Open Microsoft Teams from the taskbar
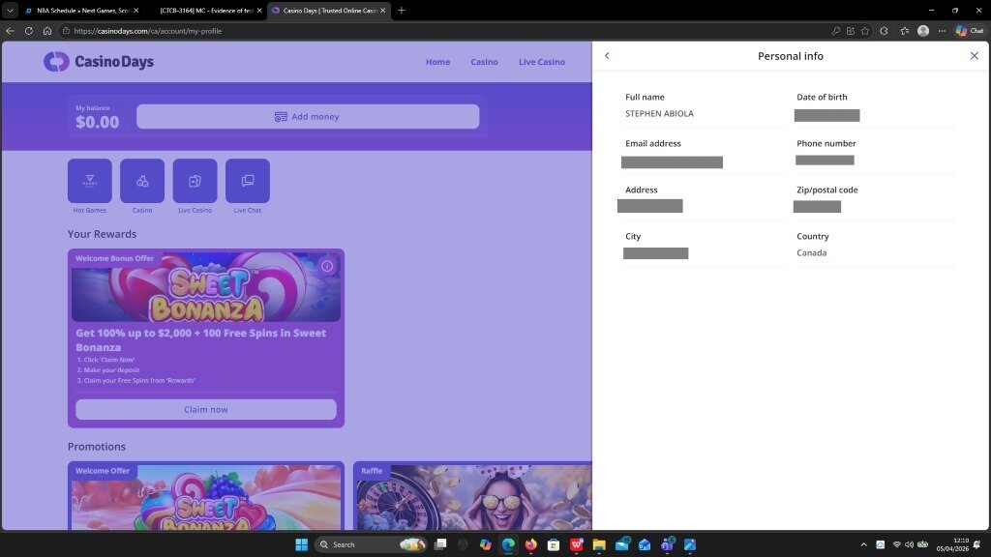 tap(668, 544)
